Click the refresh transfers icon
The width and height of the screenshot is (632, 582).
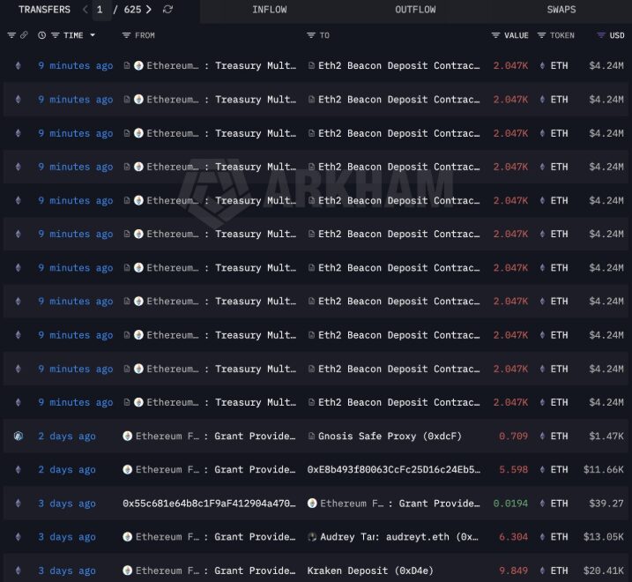pyautogui.click(x=168, y=10)
